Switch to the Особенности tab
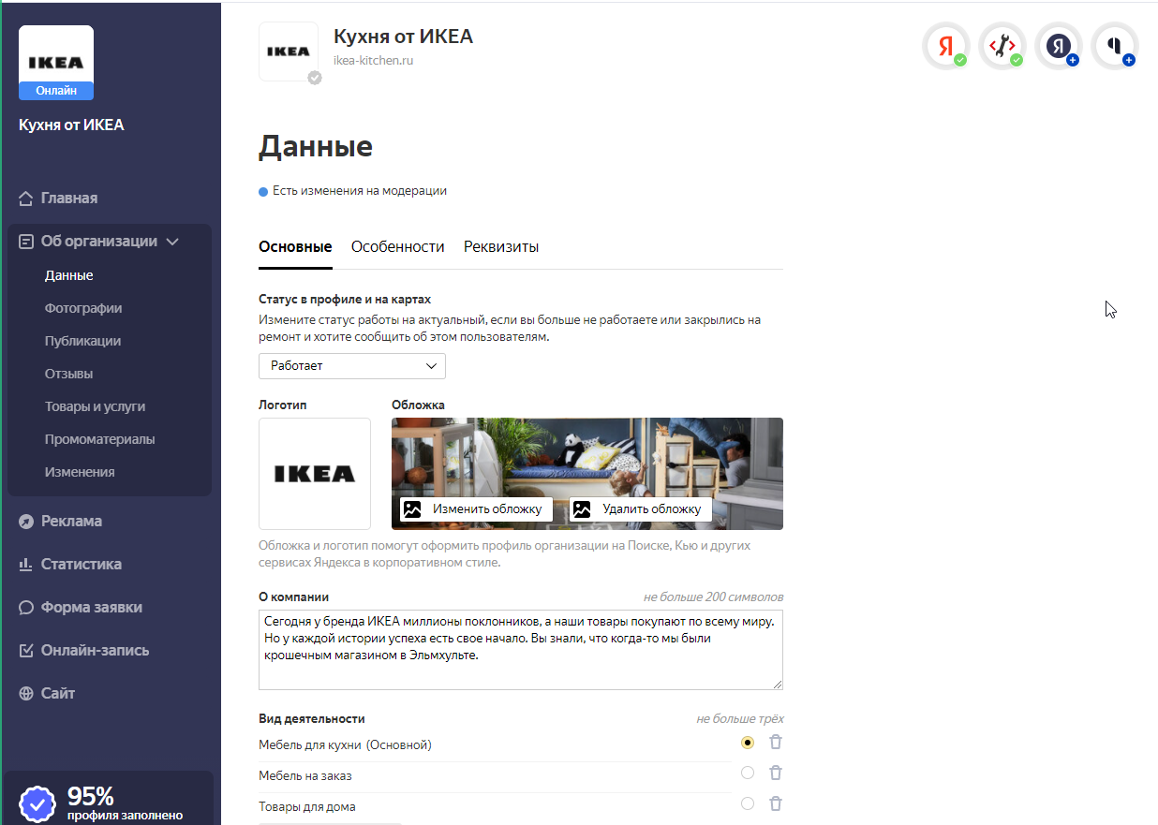This screenshot has width=1158, height=825. (397, 247)
